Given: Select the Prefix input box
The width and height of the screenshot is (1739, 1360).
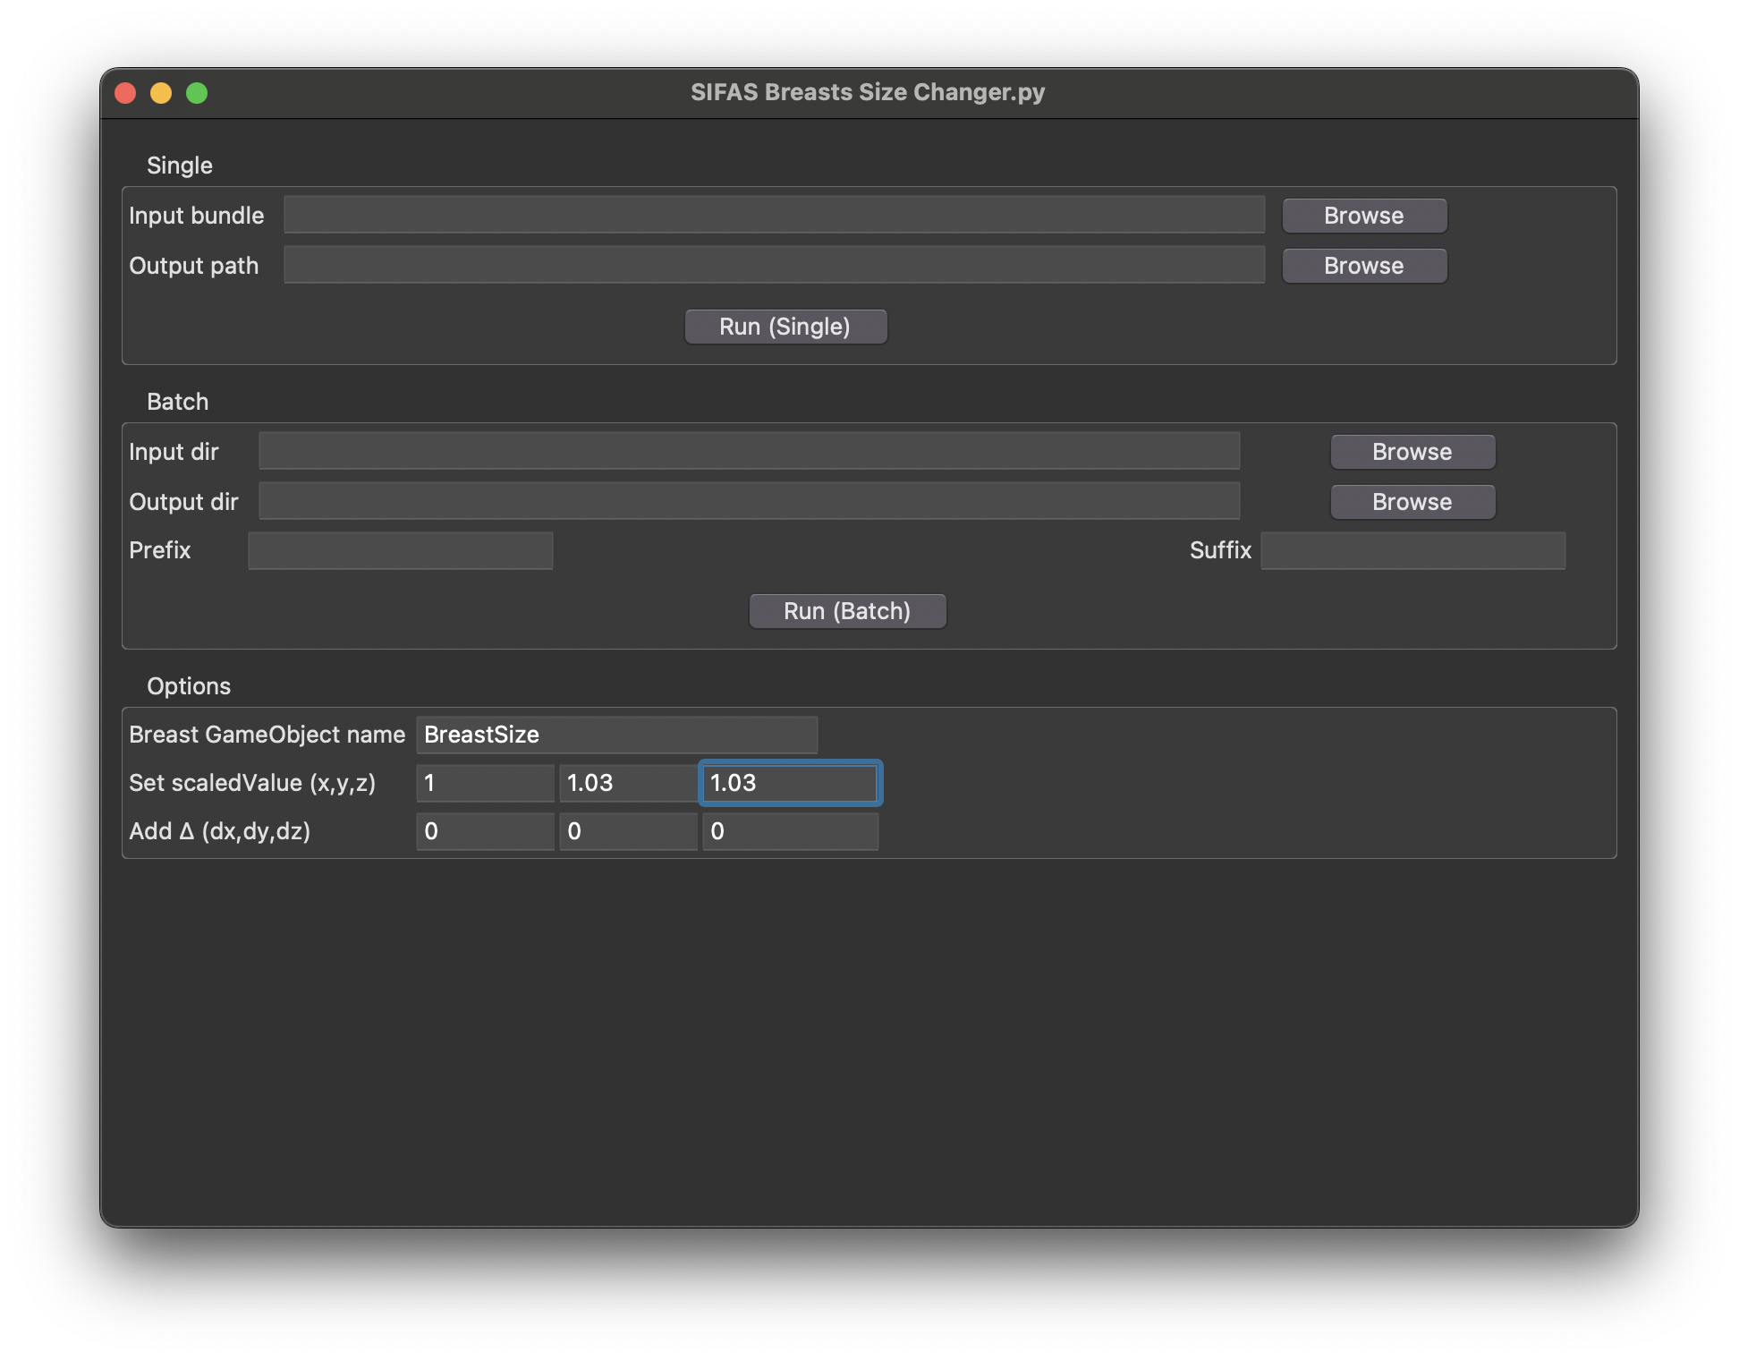Looking at the screenshot, I should click(x=400, y=550).
